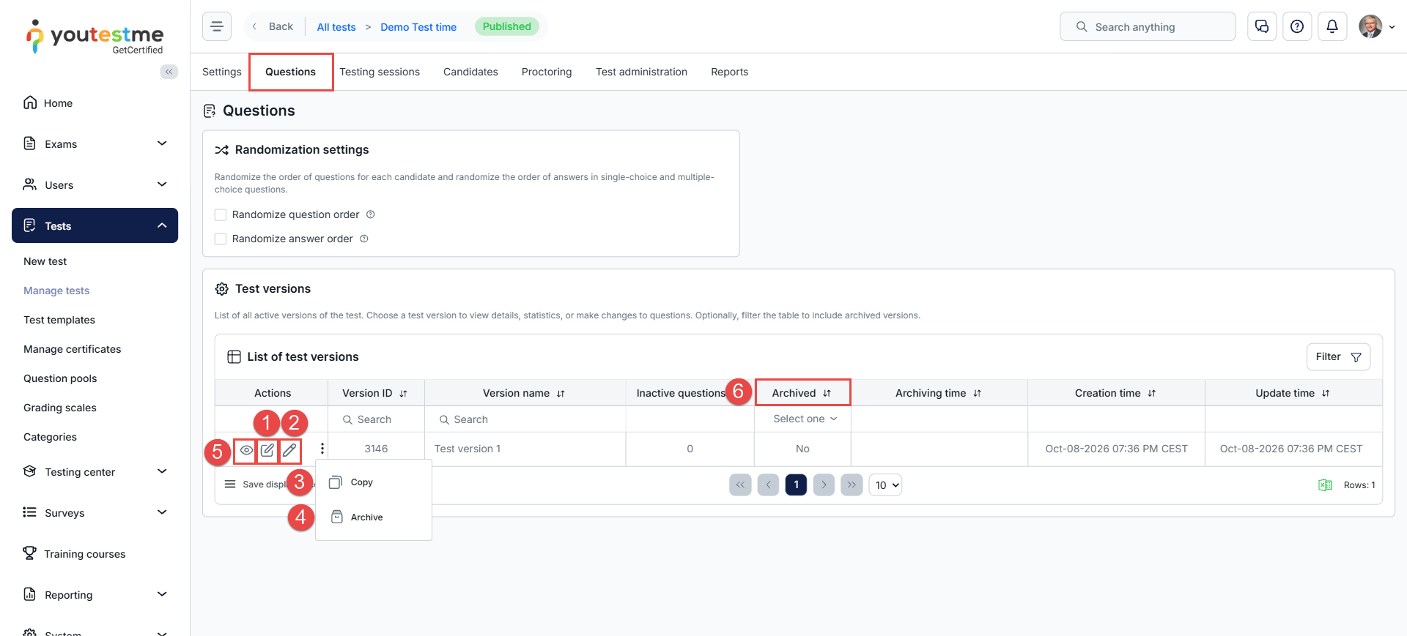The width and height of the screenshot is (1407, 636).
Task: Switch to the Reports tab
Action: click(729, 72)
